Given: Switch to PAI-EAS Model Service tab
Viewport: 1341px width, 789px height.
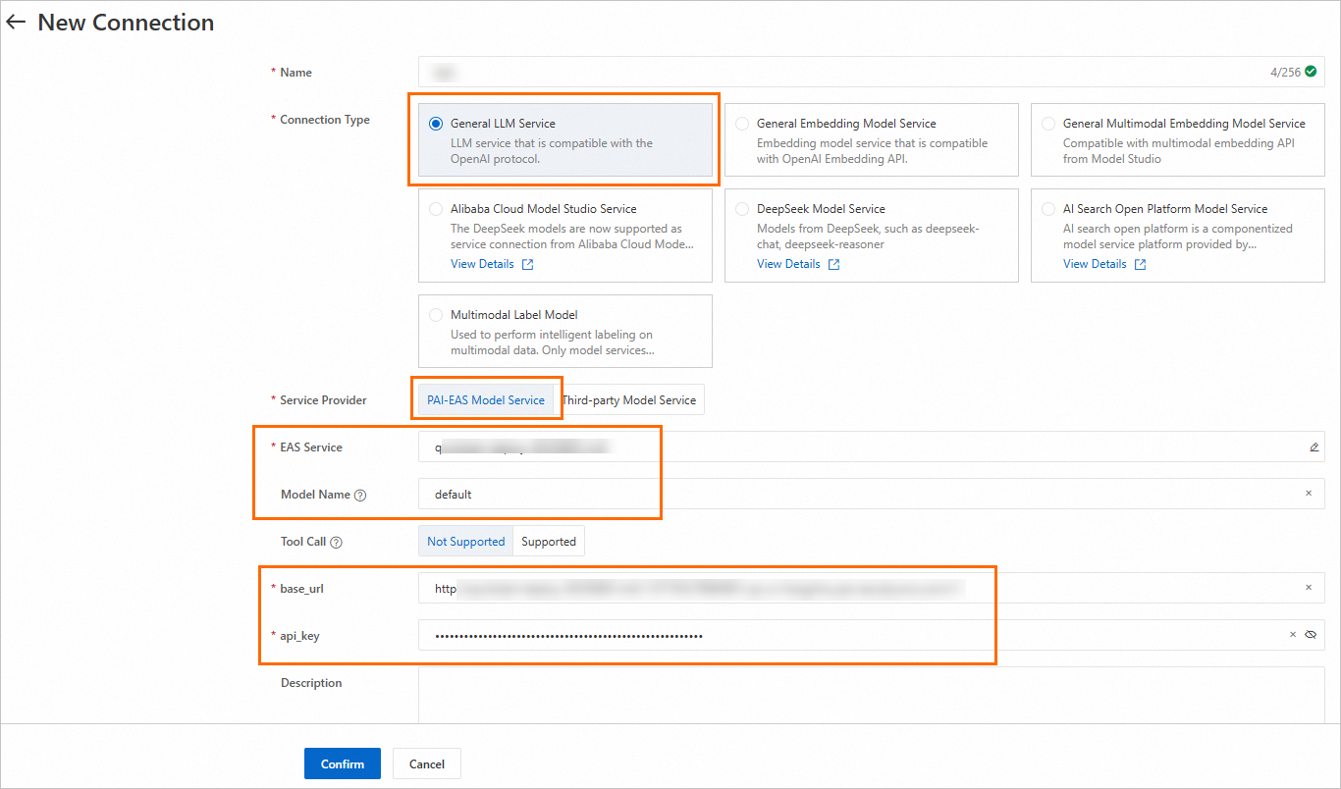Looking at the screenshot, I should click(x=485, y=400).
